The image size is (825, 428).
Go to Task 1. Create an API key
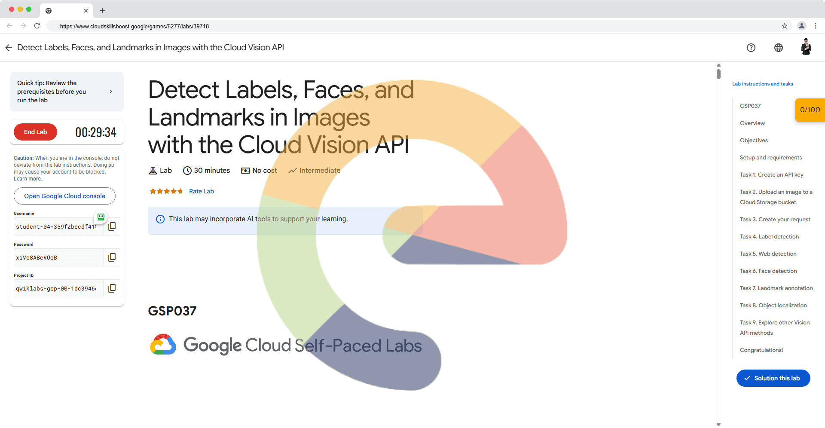[772, 174]
